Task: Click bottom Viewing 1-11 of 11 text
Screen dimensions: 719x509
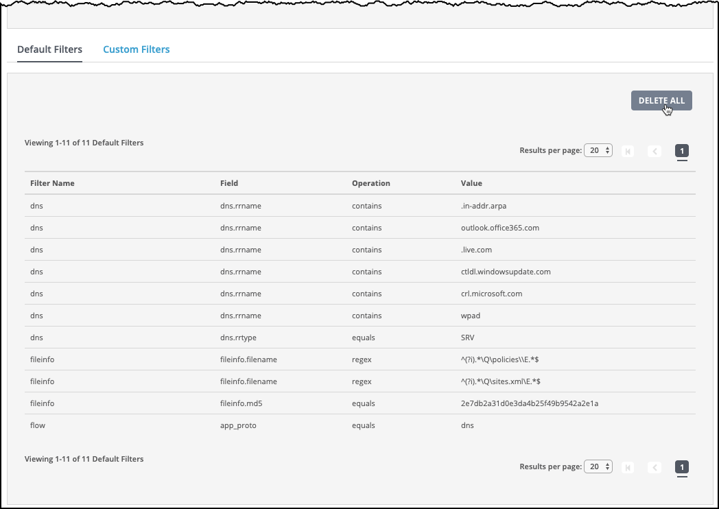Action: (x=84, y=459)
